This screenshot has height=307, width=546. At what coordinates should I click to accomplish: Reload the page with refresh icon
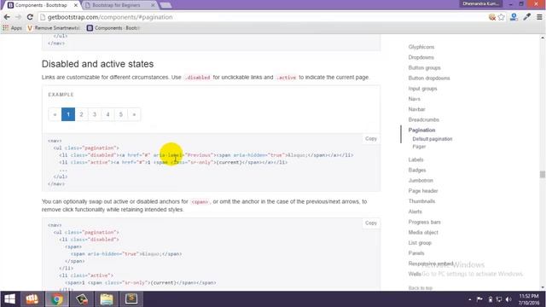tap(30, 17)
